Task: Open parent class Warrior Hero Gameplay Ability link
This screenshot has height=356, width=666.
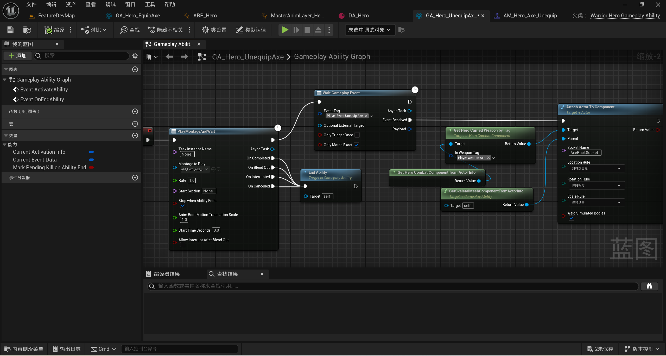Action: [625, 16]
